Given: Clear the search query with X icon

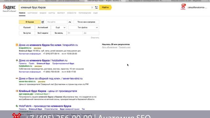Looking at the screenshot, I should click(x=92, y=8).
